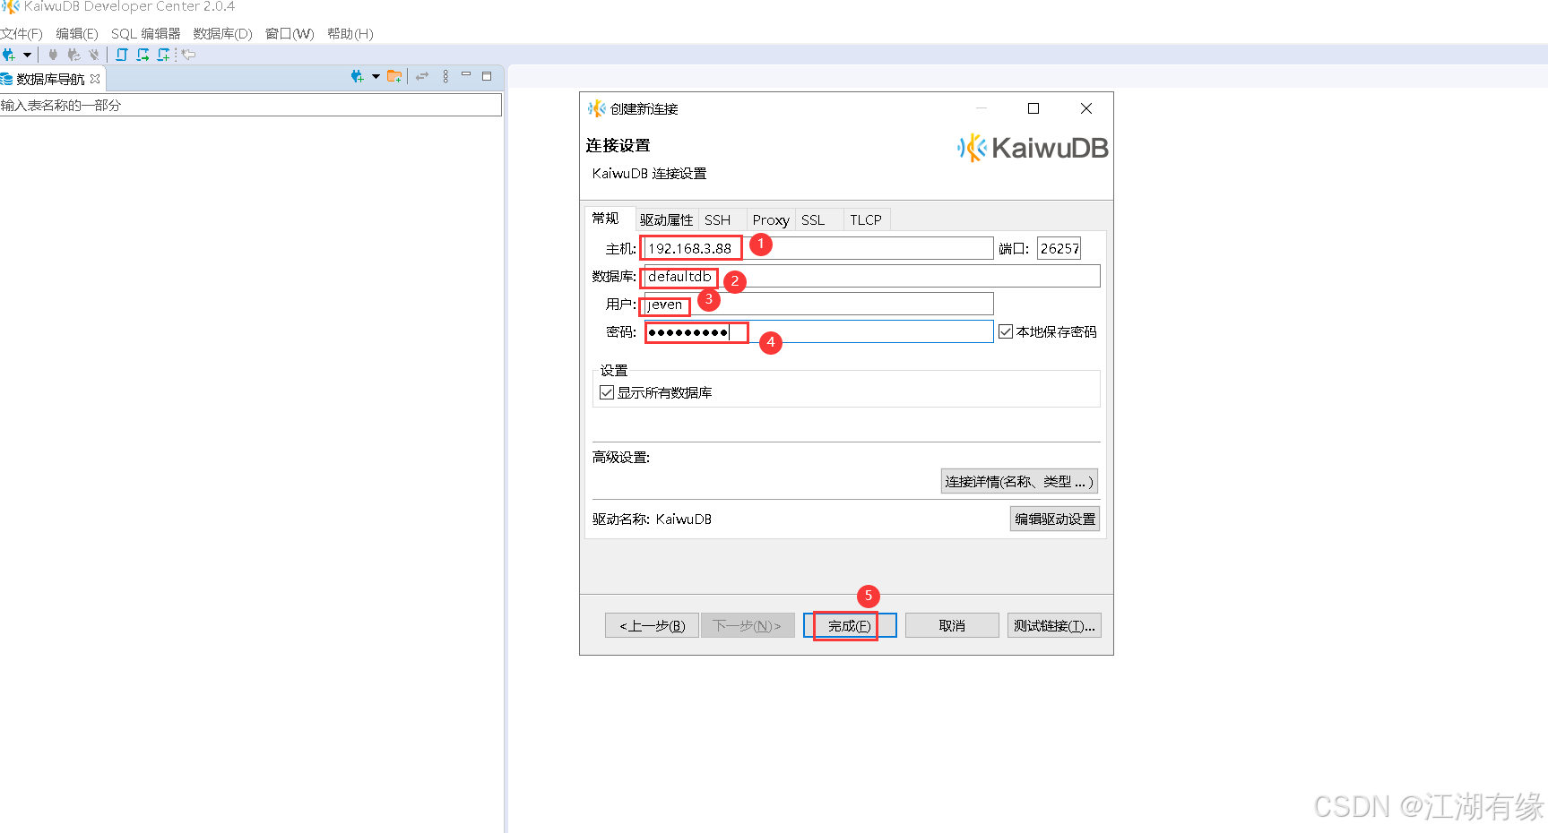Click the reconnect plug icon in main toolbar
The width and height of the screenshot is (1548, 833).
pos(74,55)
